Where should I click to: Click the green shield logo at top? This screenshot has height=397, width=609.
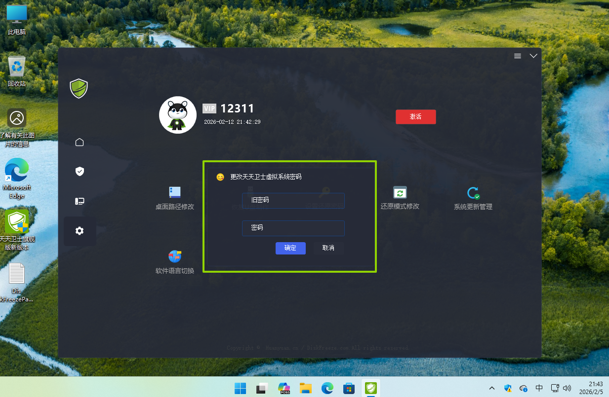tap(79, 89)
